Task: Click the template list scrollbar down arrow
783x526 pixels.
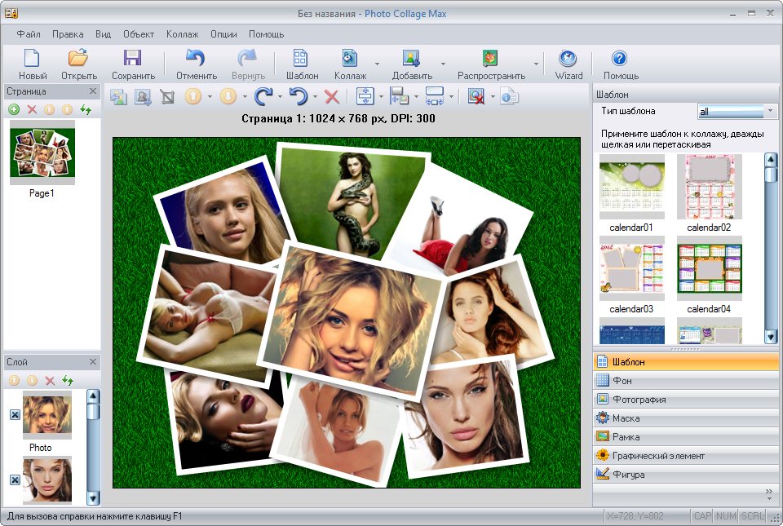Action: click(x=771, y=336)
